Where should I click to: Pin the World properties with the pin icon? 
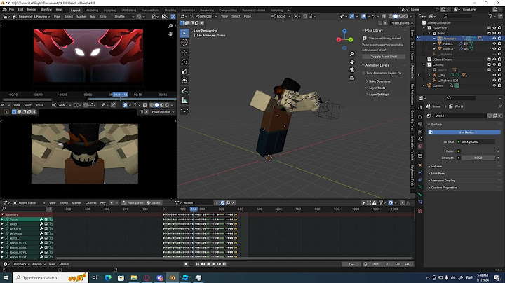click(x=500, y=106)
